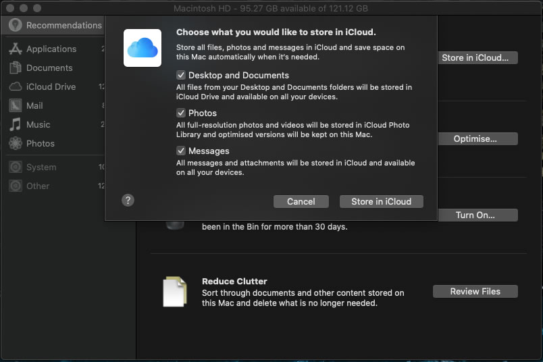Cancel the iCloud storage dialog
The image size is (543, 362).
pyautogui.click(x=301, y=202)
